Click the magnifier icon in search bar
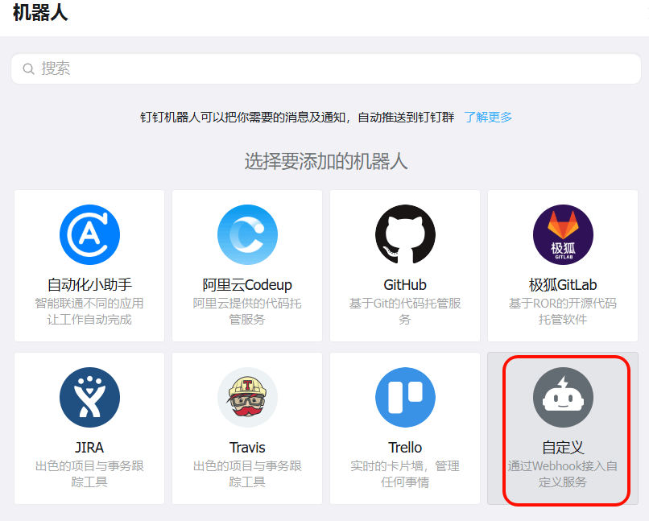The image size is (649, 521). [x=29, y=69]
